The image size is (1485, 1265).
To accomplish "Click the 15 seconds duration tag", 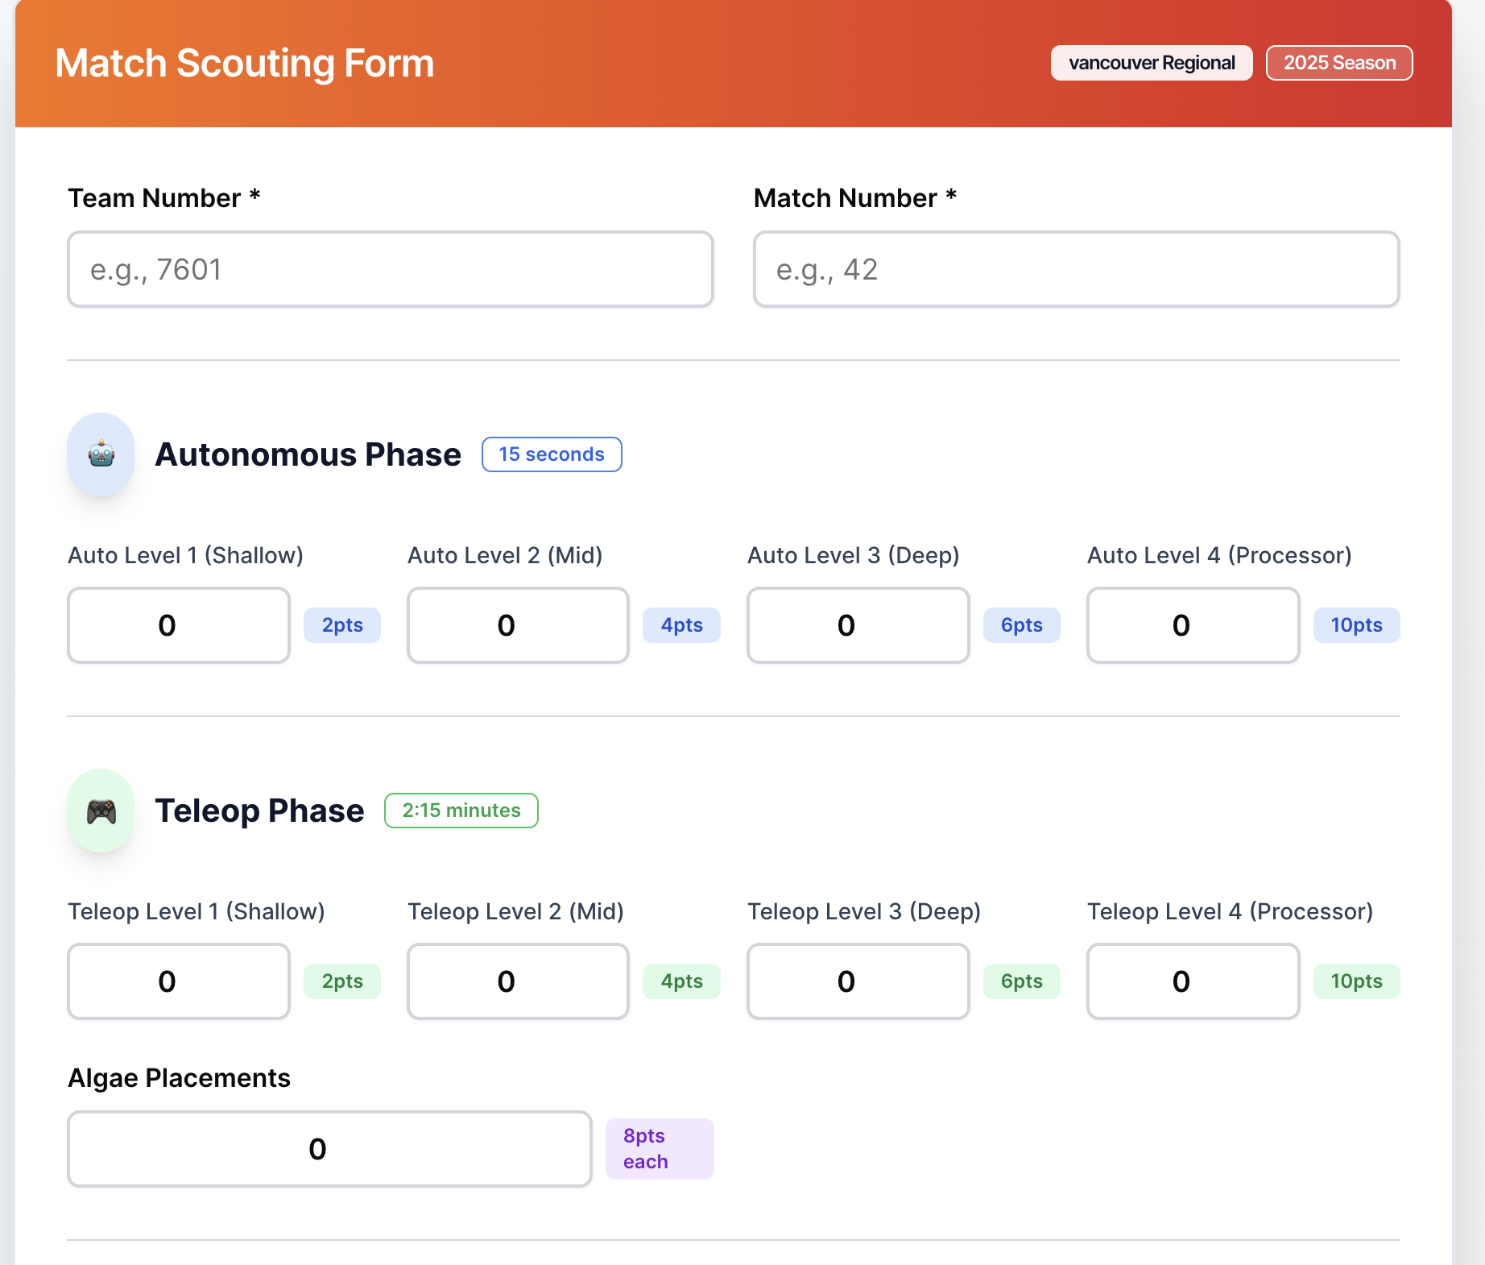I will 552,454.
